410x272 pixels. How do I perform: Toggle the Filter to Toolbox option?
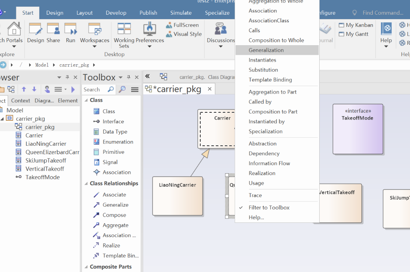pyautogui.click(x=269, y=207)
